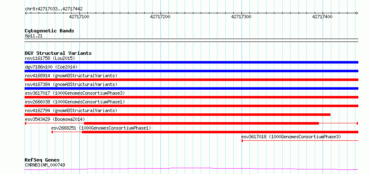Select the blue bar under nsv4167384
This screenshot has height=174, width=370.
click(191, 88)
